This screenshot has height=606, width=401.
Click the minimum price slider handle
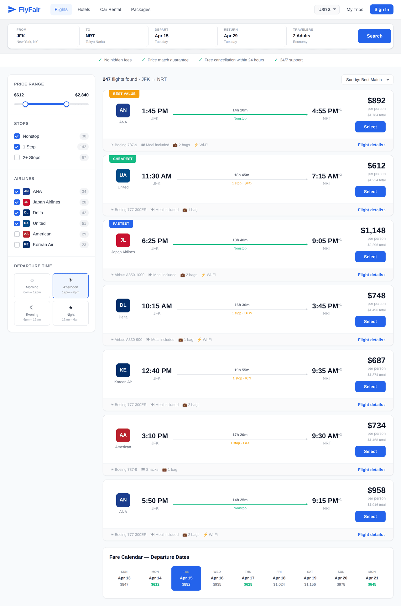point(25,104)
